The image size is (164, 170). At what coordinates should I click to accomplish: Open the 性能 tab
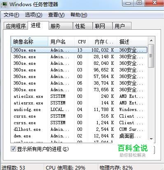click(x=82, y=26)
